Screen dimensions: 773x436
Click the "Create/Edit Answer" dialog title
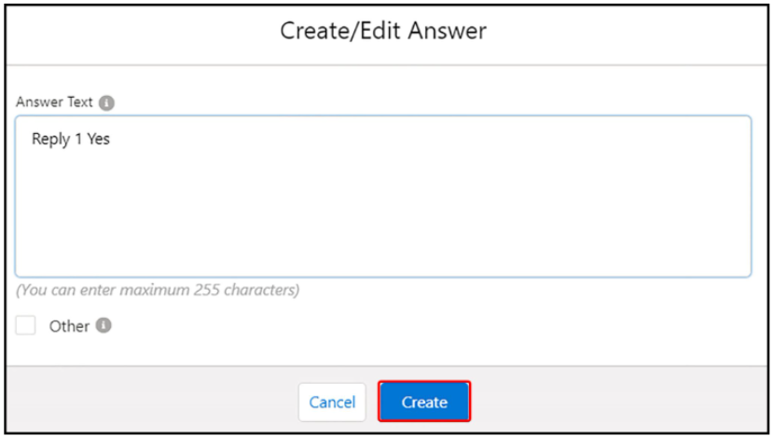tap(383, 31)
